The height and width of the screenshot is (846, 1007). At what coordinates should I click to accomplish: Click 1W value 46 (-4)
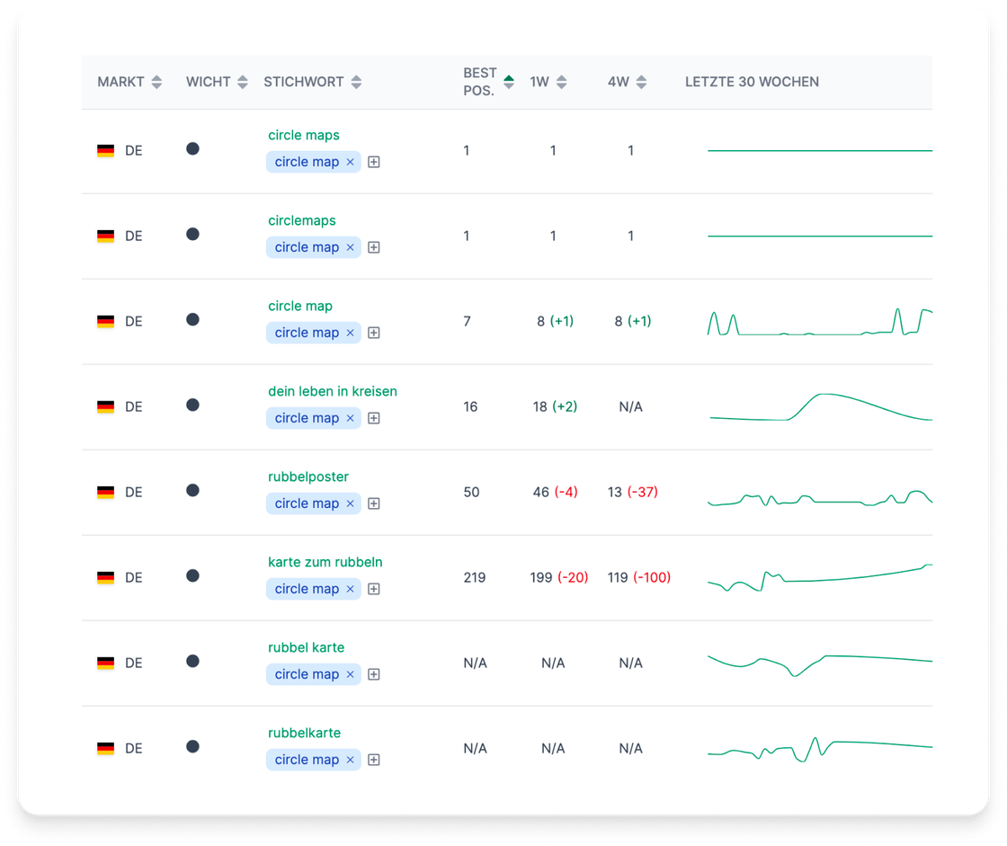pos(555,493)
